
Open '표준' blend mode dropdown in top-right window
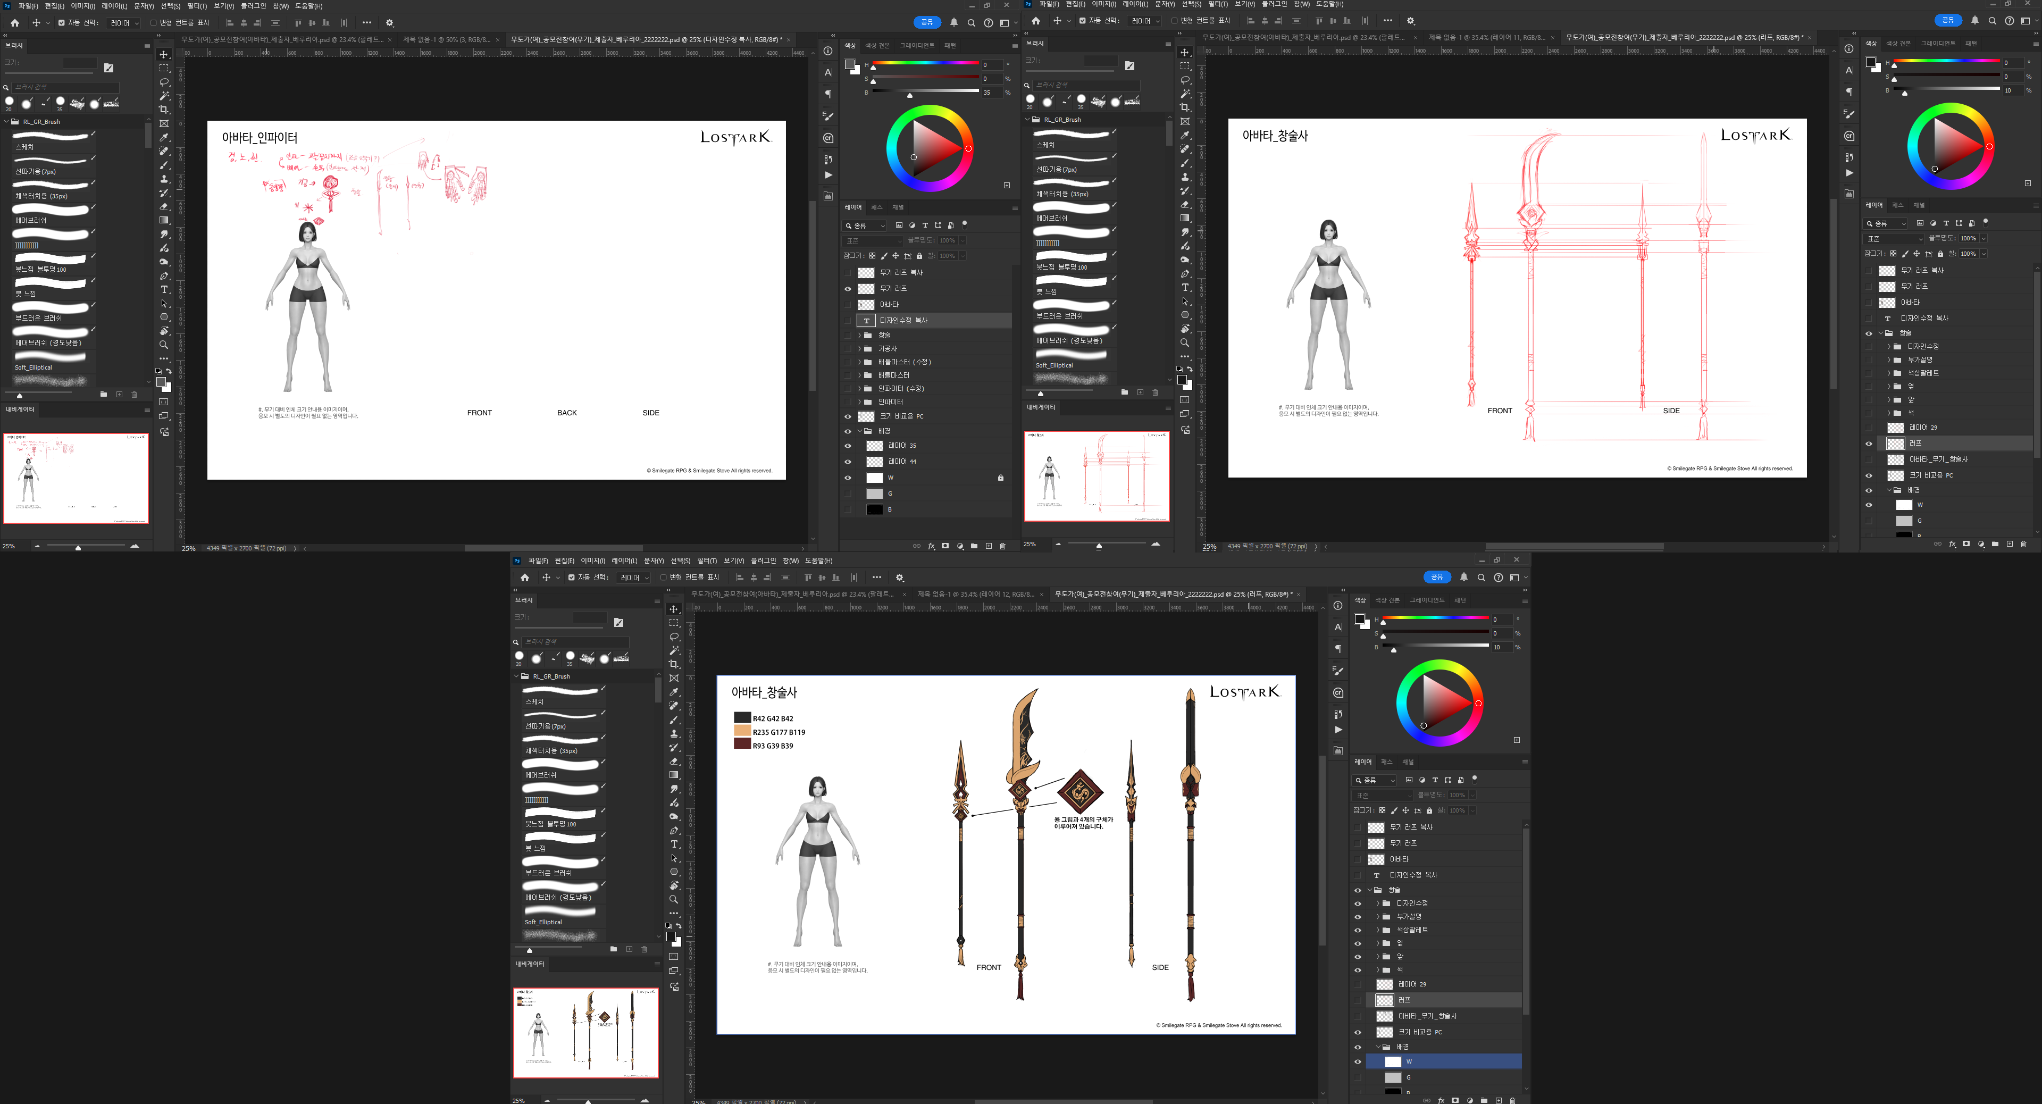click(1894, 239)
